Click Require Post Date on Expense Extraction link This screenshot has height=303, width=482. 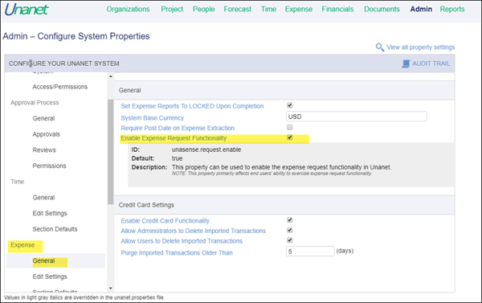pyautogui.click(x=178, y=128)
